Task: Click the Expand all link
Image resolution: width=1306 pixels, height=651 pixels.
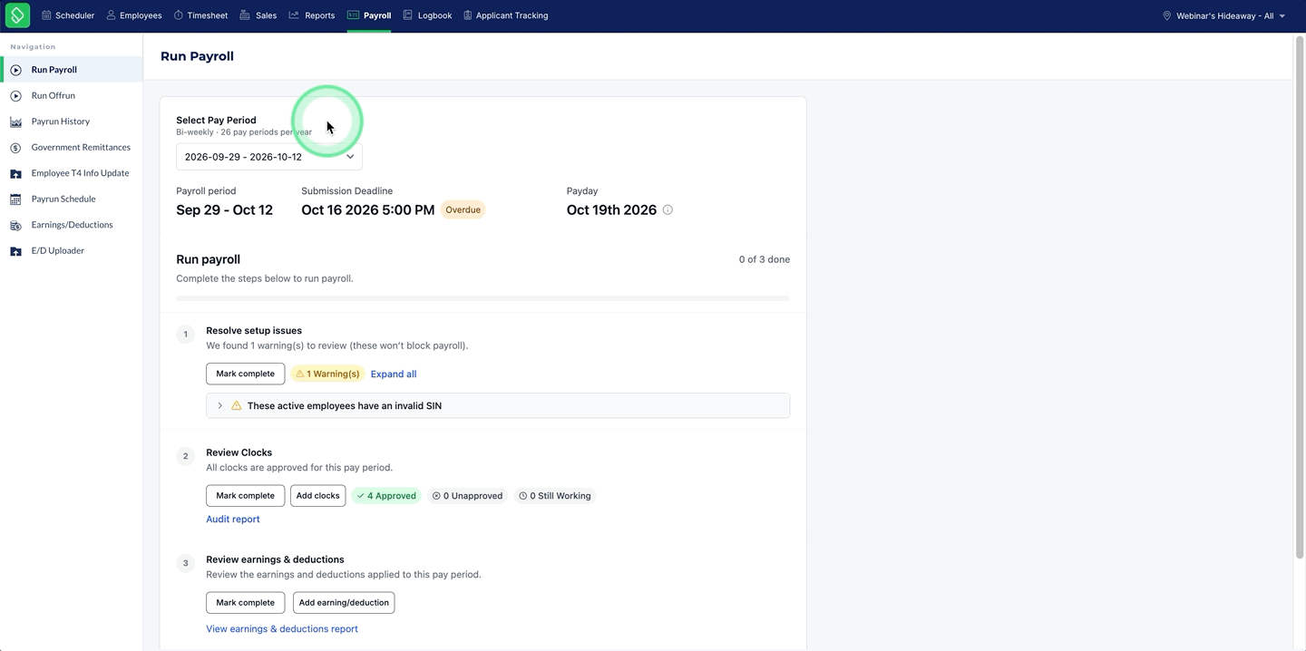Action: click(394, 374)
